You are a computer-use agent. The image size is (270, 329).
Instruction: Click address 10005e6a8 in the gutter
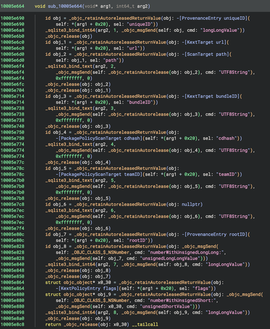[x=12, y=30]
